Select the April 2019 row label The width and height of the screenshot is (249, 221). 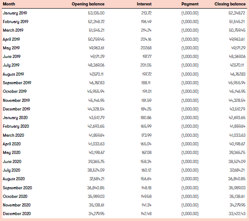11,39
